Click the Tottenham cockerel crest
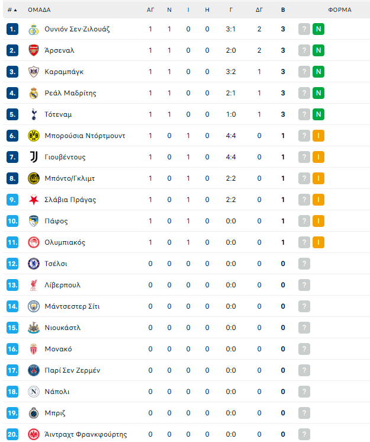 click(34, 114)
